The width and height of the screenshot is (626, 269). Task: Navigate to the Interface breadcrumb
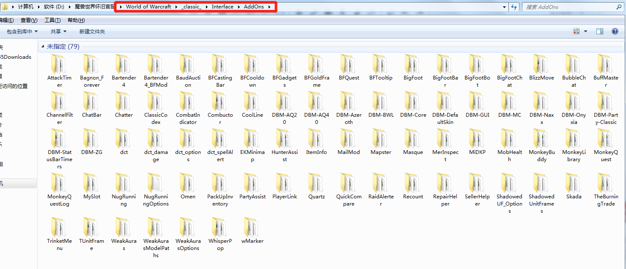(222, 7)
